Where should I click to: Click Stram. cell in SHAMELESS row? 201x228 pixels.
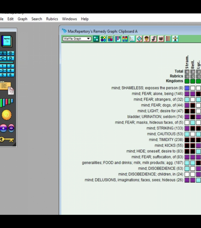click(187, 88)
